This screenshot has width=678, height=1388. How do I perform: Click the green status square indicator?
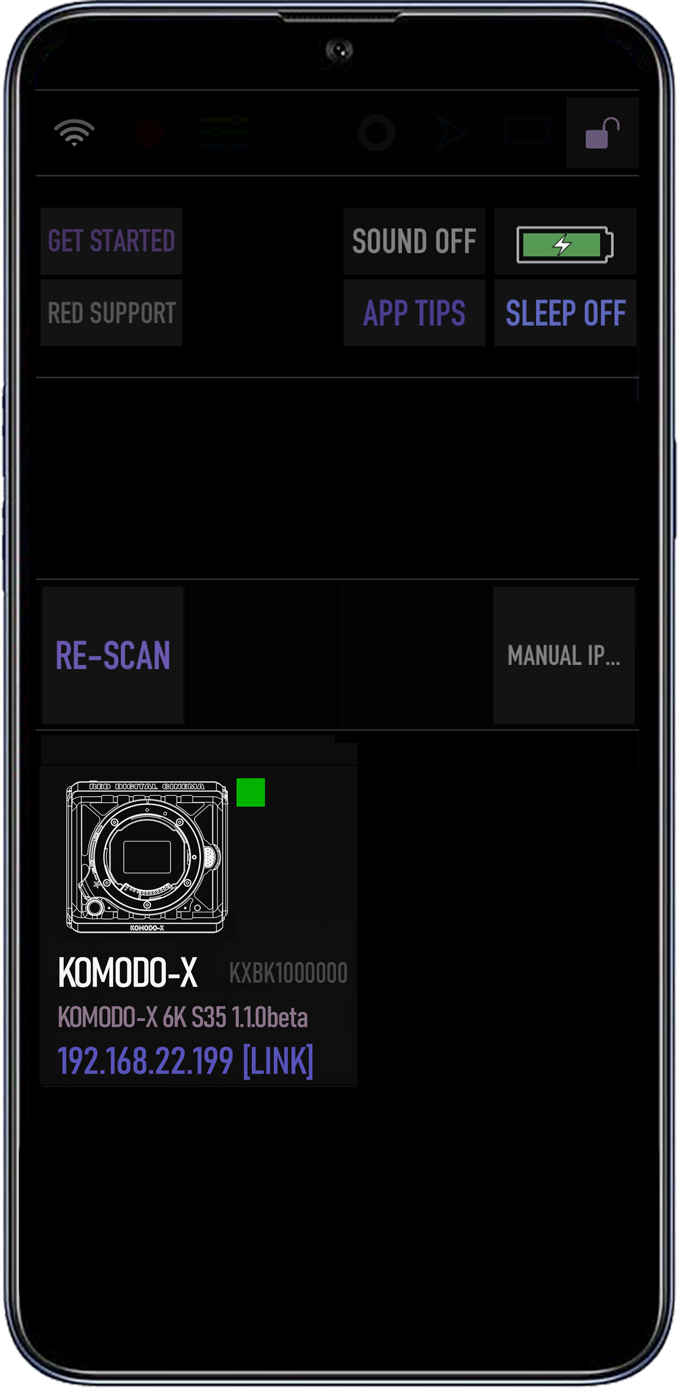250,792
